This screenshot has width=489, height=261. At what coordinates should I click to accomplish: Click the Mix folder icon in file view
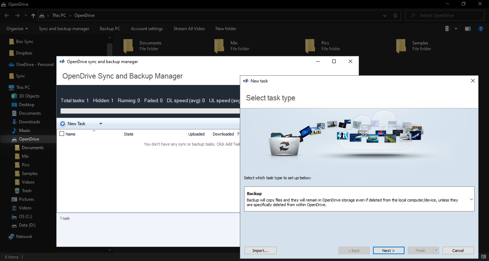[x=219, y=46]
